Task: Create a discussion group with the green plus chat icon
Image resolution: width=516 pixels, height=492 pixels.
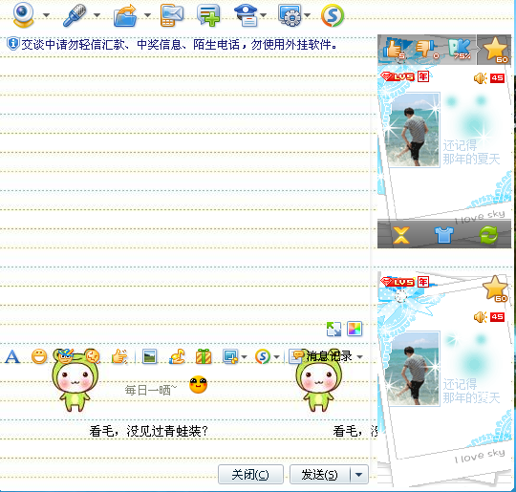Action: (x=208, y=15)
